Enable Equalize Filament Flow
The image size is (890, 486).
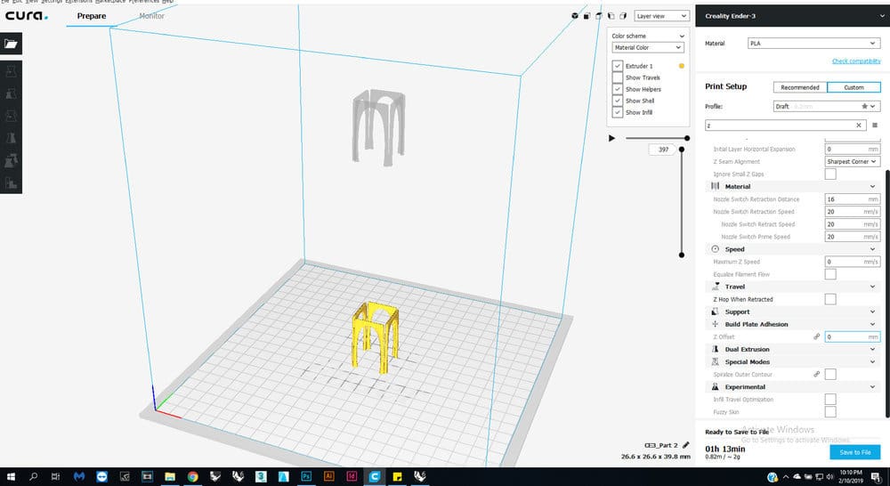pos(830,274)
